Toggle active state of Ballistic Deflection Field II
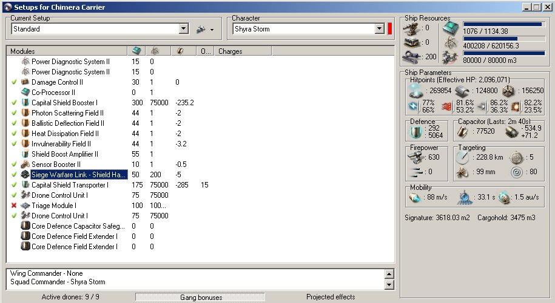The image size is (555, 303). [x=14, y=123]
